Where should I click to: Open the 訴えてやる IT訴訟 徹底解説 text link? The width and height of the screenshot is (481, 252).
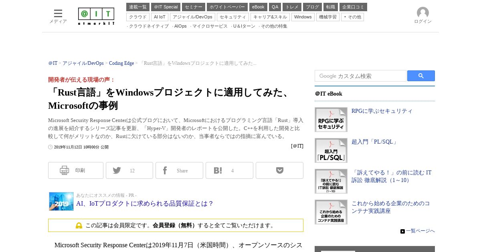click(392, 176)
